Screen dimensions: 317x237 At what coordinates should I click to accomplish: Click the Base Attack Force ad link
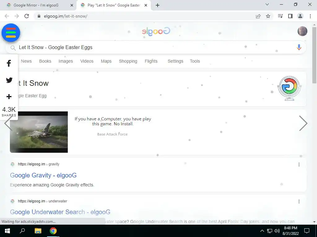coord(112,134)
